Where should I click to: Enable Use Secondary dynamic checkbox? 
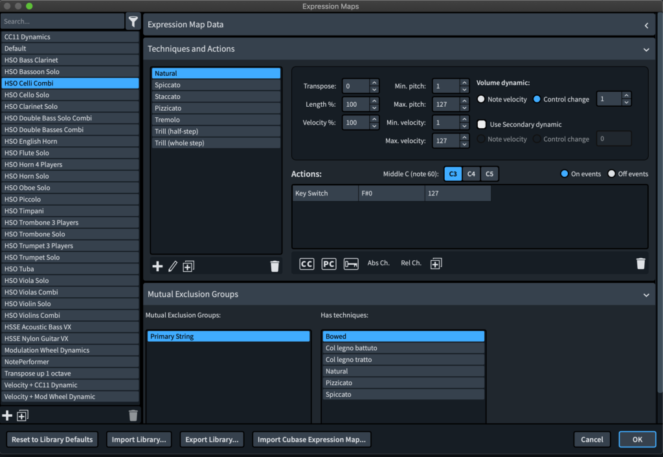pyautogui.click(x=482, y=124)
